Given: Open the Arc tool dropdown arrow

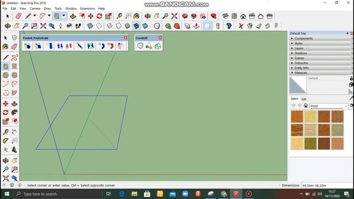Looking at the screenshot, I should [x=49, y=16].
